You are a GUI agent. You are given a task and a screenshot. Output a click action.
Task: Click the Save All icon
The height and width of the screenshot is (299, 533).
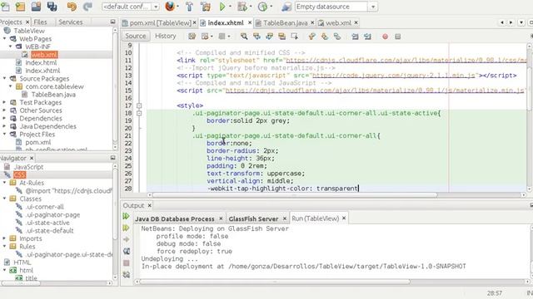52,7
